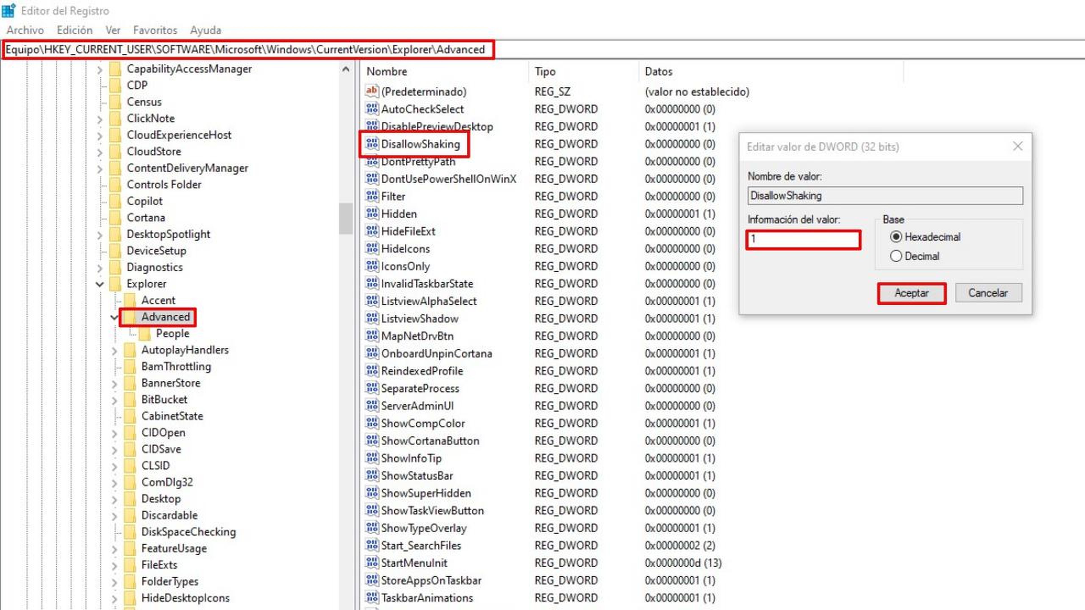Click the ListviewShadow DWORD icon
The width and height of the screenshot is (1085, 610).
(x=372, y=318)
